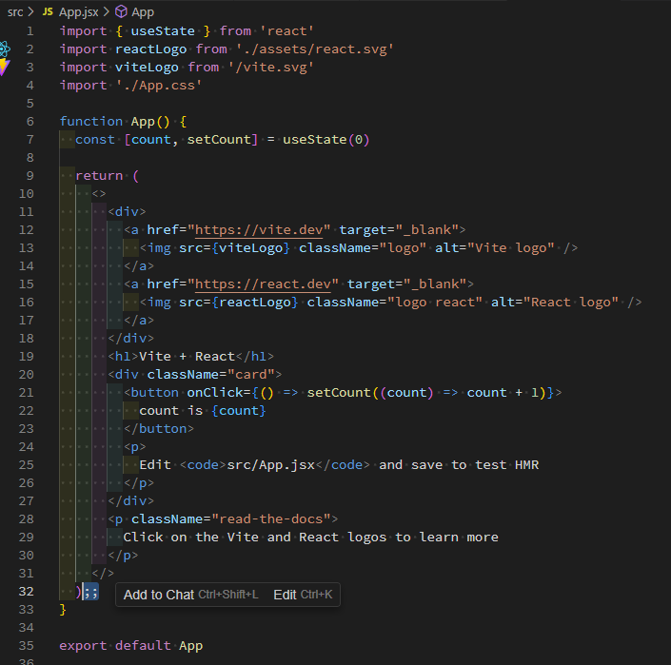Screen dimensions: 671x665
Task: Click '"logo react"' className value
Action: 435,303
